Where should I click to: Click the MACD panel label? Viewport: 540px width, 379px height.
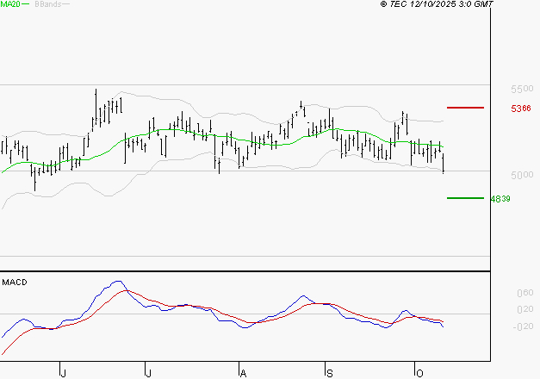coord(15,283)
